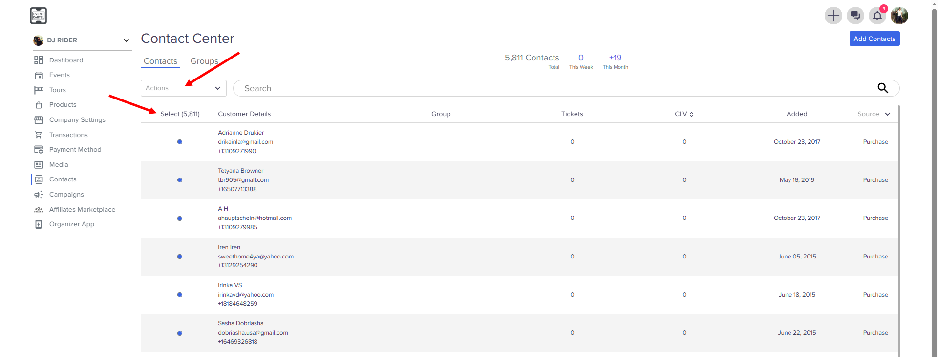Click the Transactions cart icon
Viewport: 938px width, 357px height.
(x=39, y=135)
